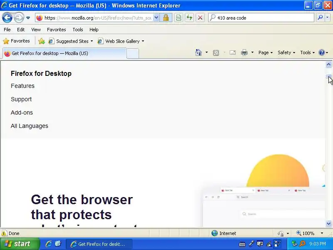Open the Windows Start button
This screenshot has height=250, width=333.
point(20,244)
